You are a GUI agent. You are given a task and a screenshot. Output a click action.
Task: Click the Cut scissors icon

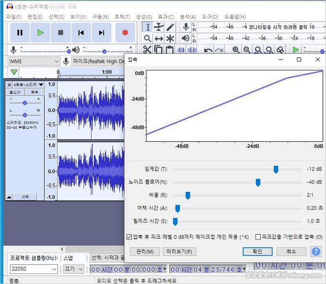pyautogui.click(x=147, y=50)
